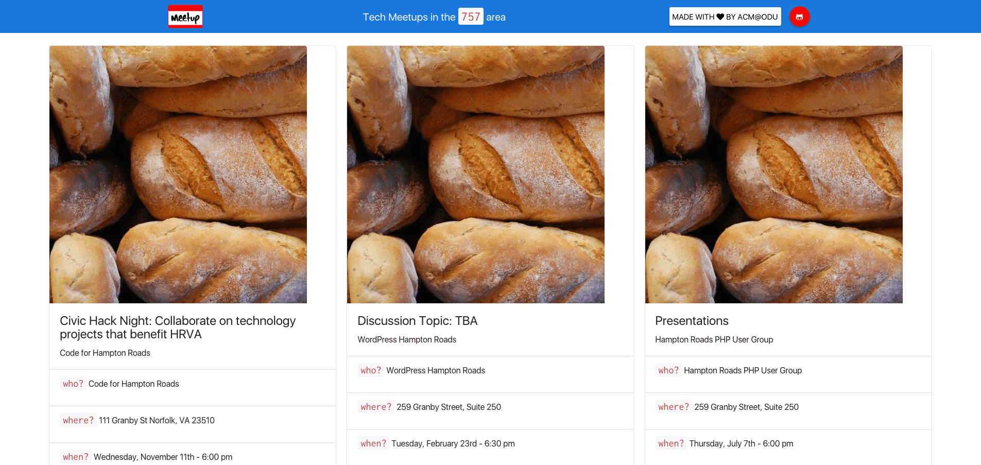Image resolution: width=981 pixels, height=465 pixels.
Task: Open the GitHub repository via the red cat icon
Action: pyautogui.click(x=799, y=16)
